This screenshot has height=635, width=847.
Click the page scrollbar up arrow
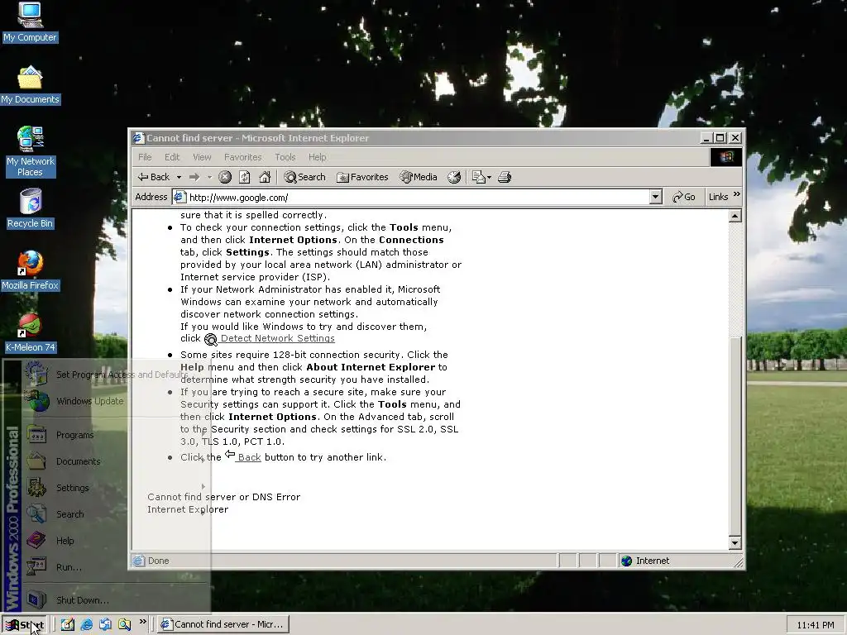coord(735,217)
